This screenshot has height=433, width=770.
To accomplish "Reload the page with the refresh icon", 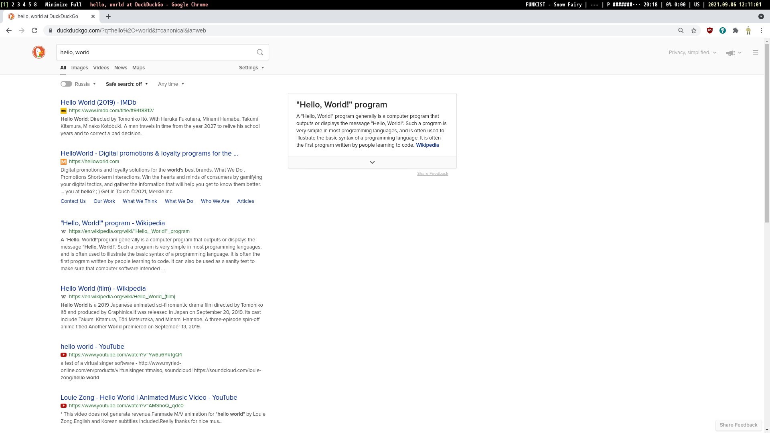I will [x=34, y=30].
